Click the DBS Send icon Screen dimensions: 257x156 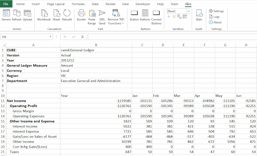pos(102,15)
